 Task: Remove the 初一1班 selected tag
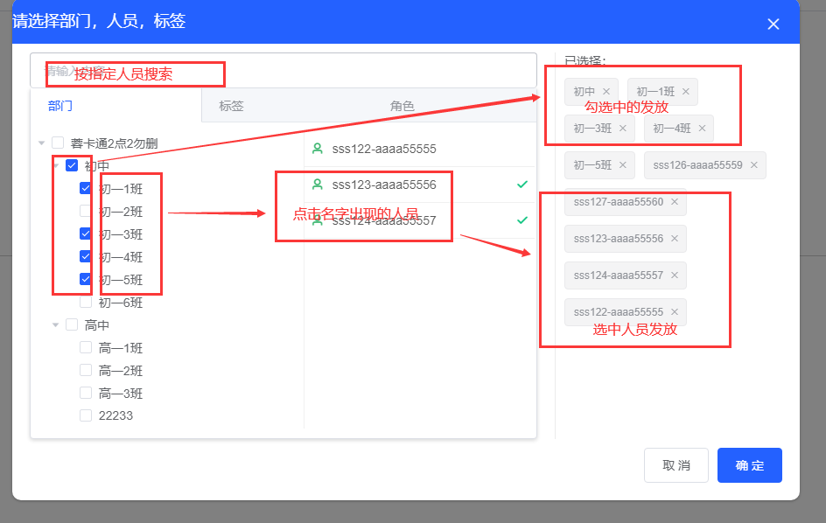click(x=686, y=92)
